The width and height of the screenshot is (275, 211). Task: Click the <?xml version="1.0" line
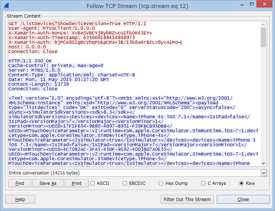(x=121, y=98)
